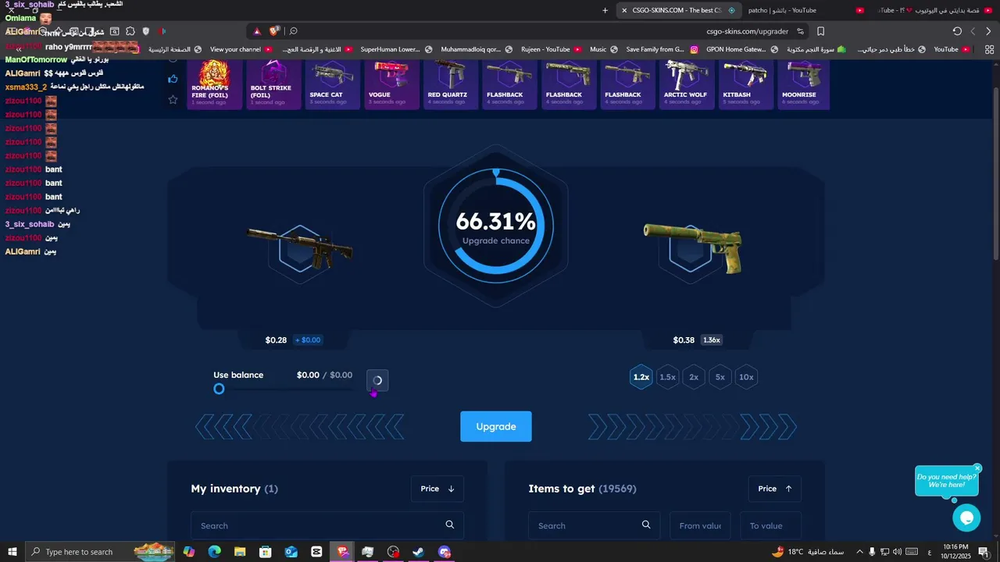Screen dimensions: 1000x562
Task: Click the My inventory Search field
Action: click(x=327, y=525)
